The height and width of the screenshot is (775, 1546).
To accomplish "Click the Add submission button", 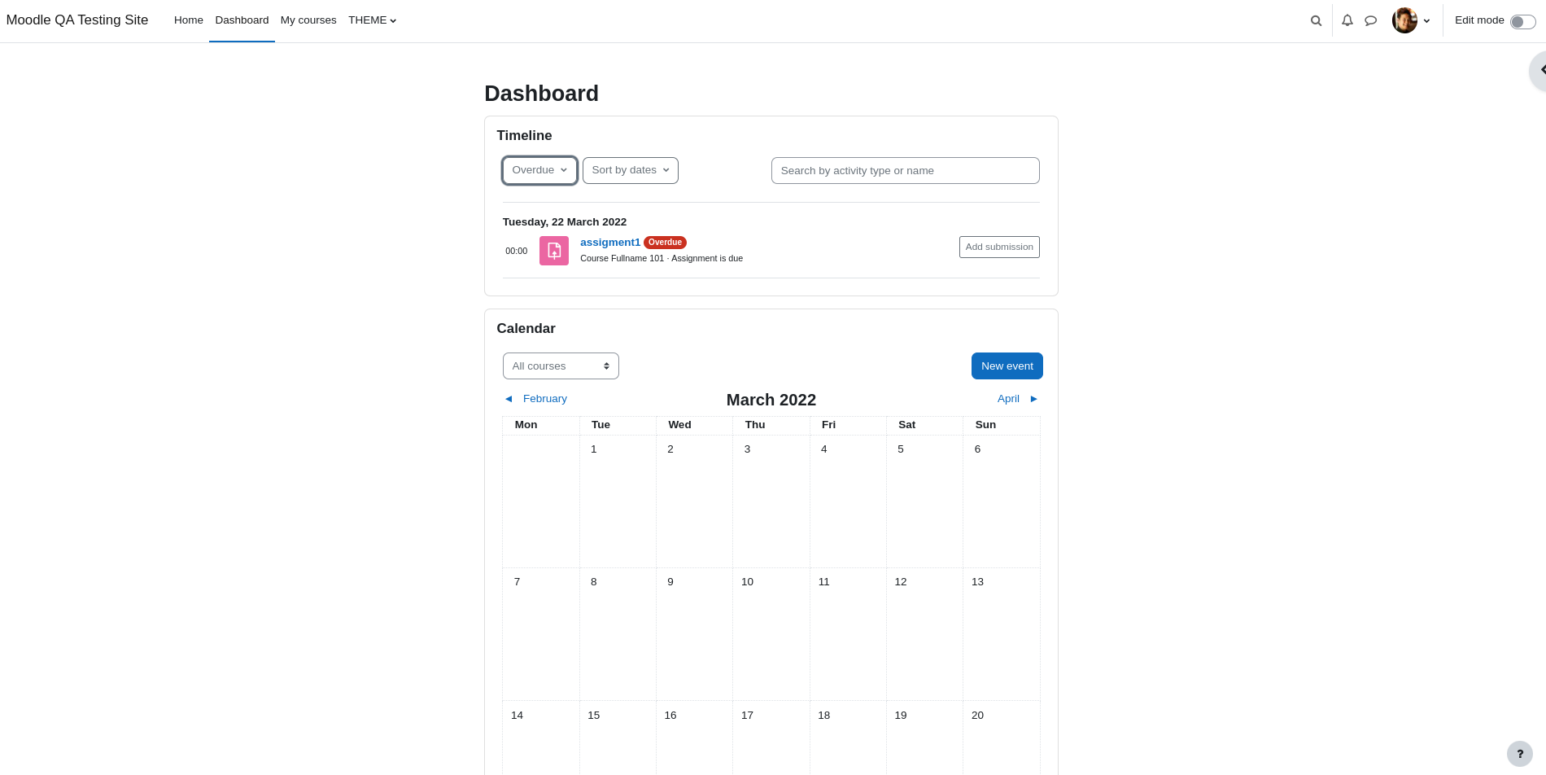I will tap(999, 247).
